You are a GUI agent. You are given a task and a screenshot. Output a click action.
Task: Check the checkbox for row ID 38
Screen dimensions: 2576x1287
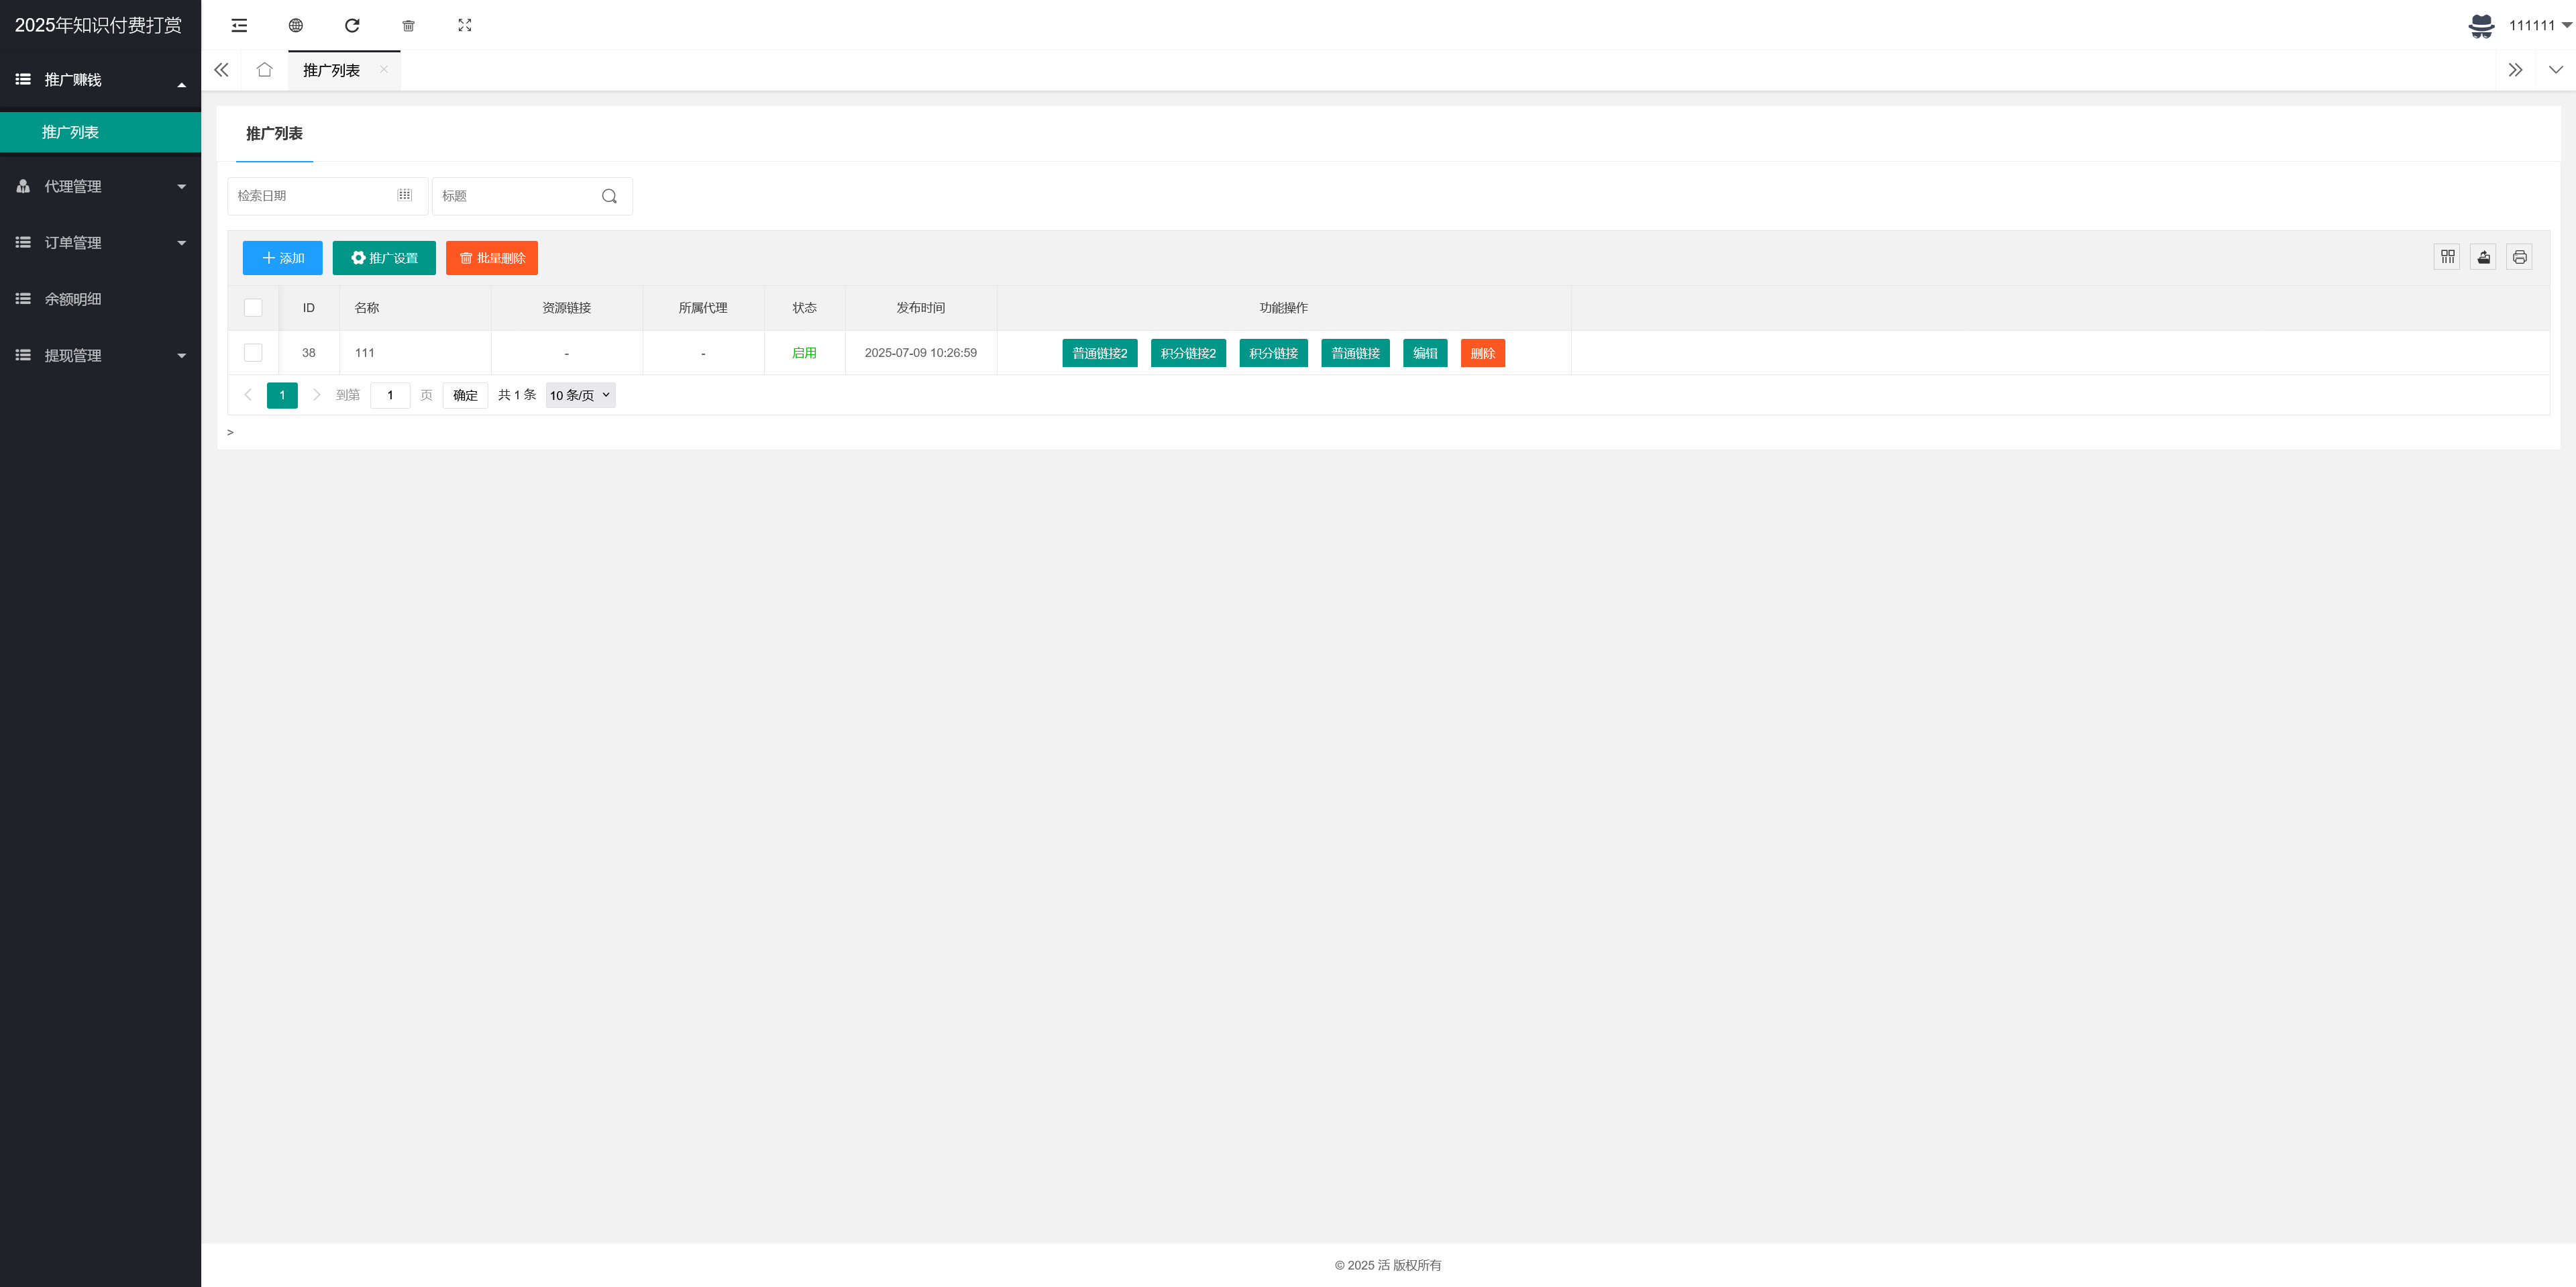[x=253, y=353]
